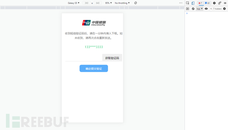Click the blue 确定提交验证 button

pyautogui.click(x=94, y=68)
